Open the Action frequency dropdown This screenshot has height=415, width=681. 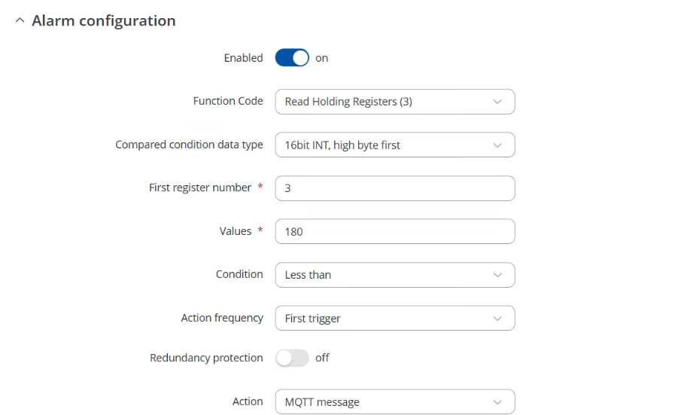[395, 318]
